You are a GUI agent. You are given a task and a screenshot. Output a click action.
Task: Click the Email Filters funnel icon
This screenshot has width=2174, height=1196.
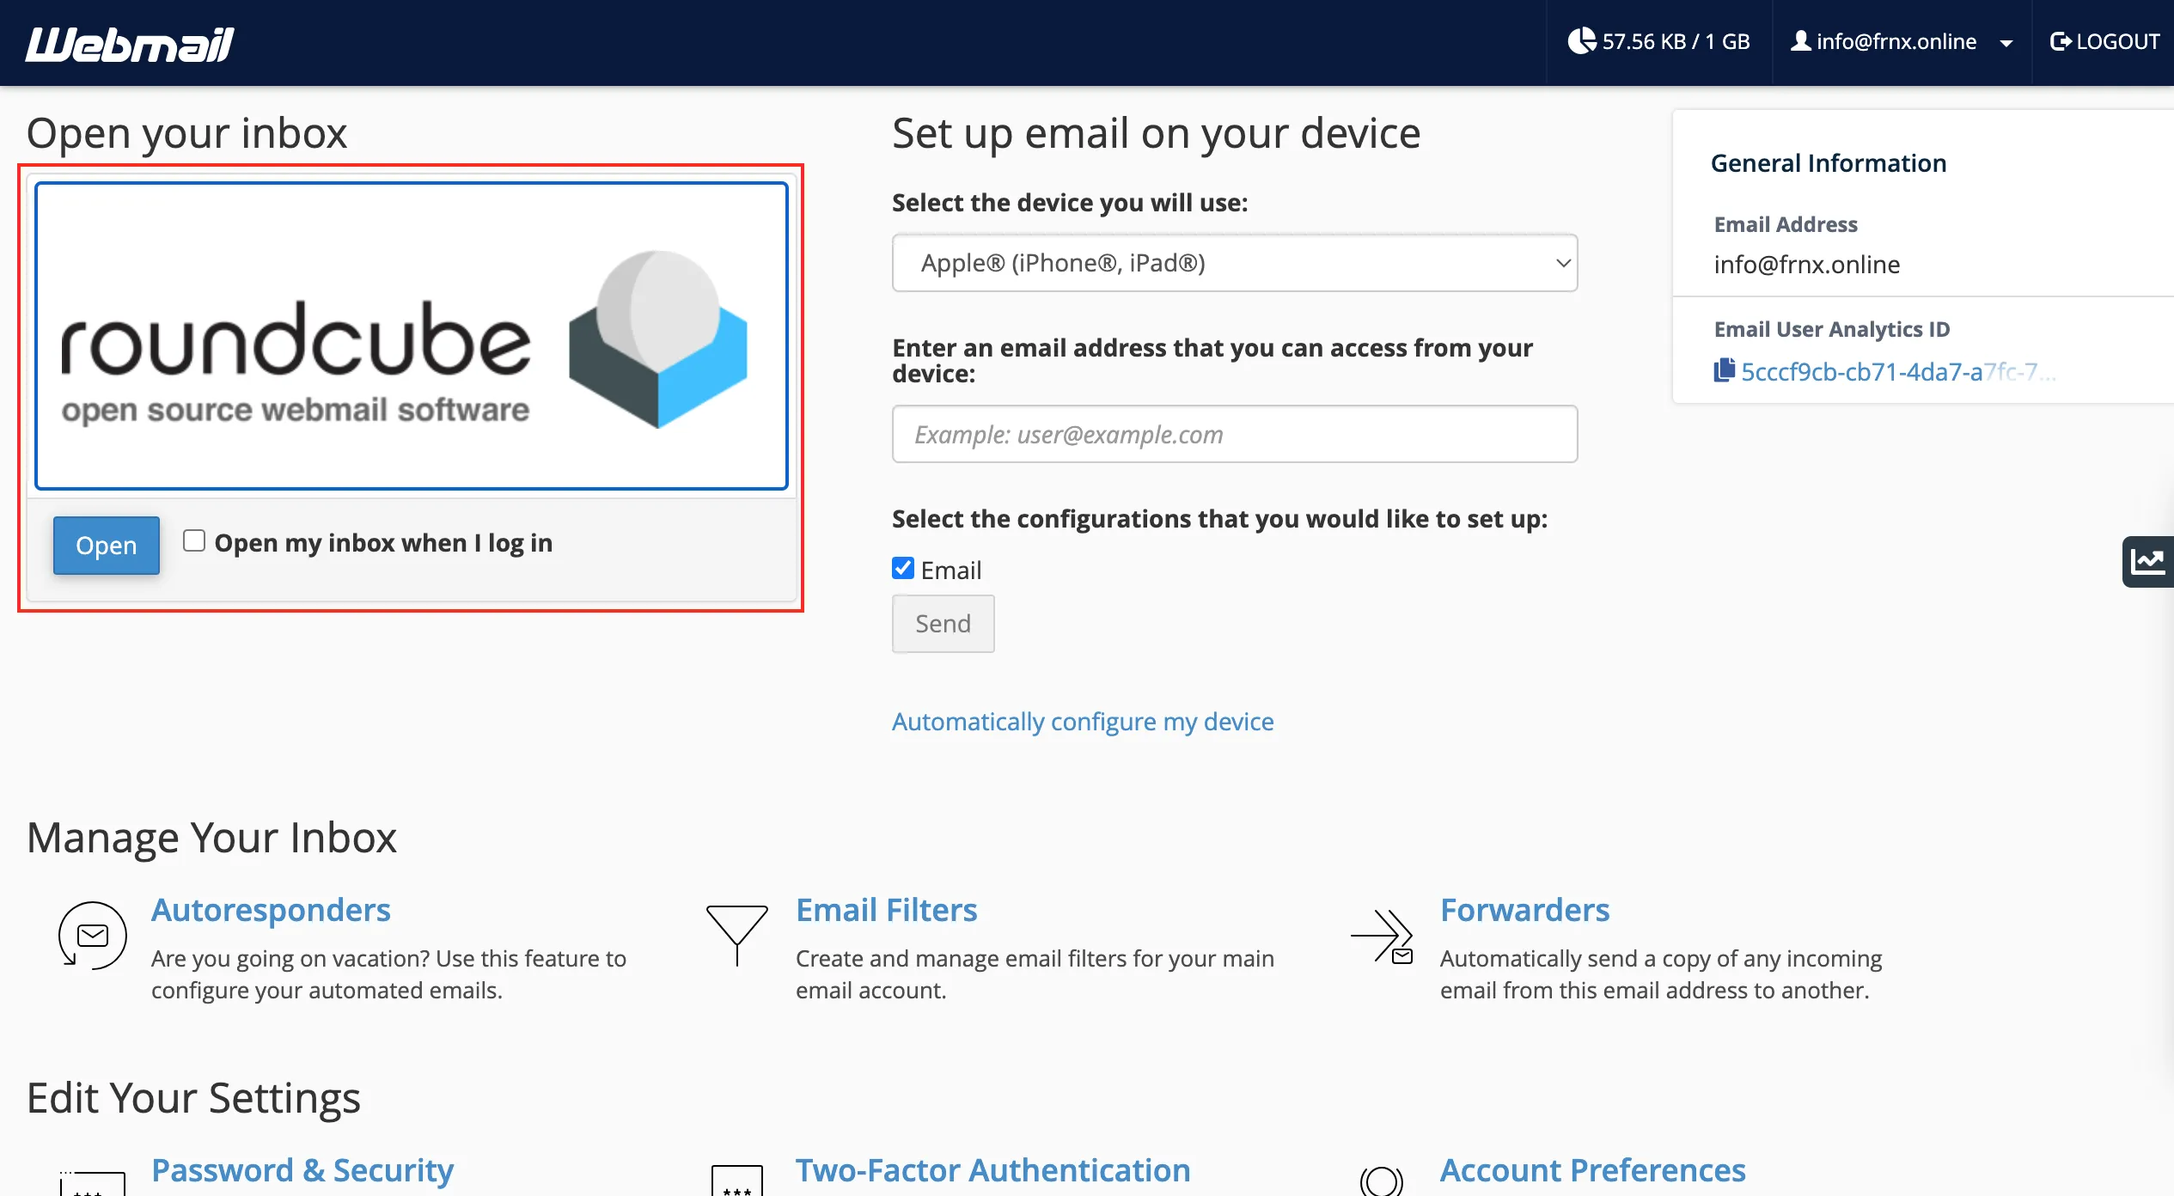click(x=737, y=935)
